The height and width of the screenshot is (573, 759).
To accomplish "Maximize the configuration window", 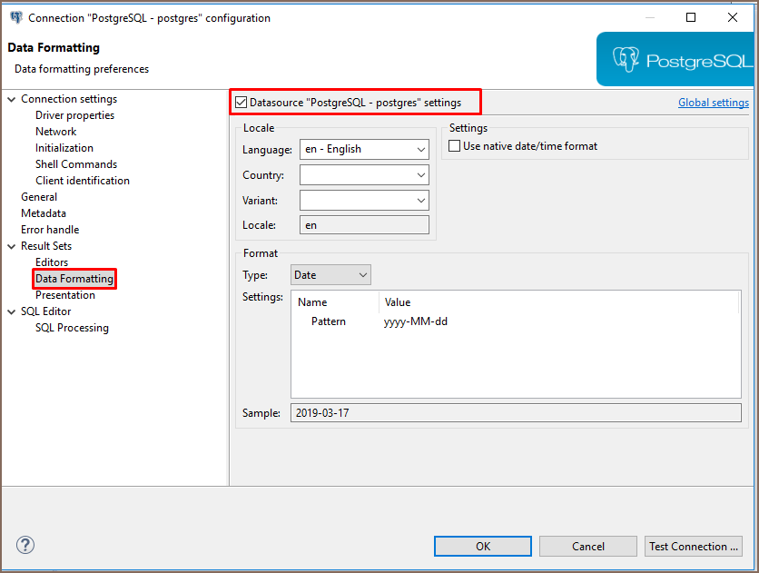I will click(691, 17).
